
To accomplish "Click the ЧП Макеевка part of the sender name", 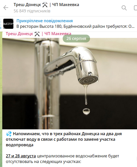I will pos(58,34).
